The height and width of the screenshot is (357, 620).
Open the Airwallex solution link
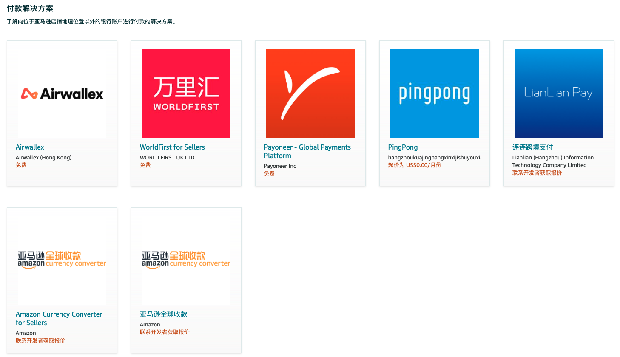point(30,147)
